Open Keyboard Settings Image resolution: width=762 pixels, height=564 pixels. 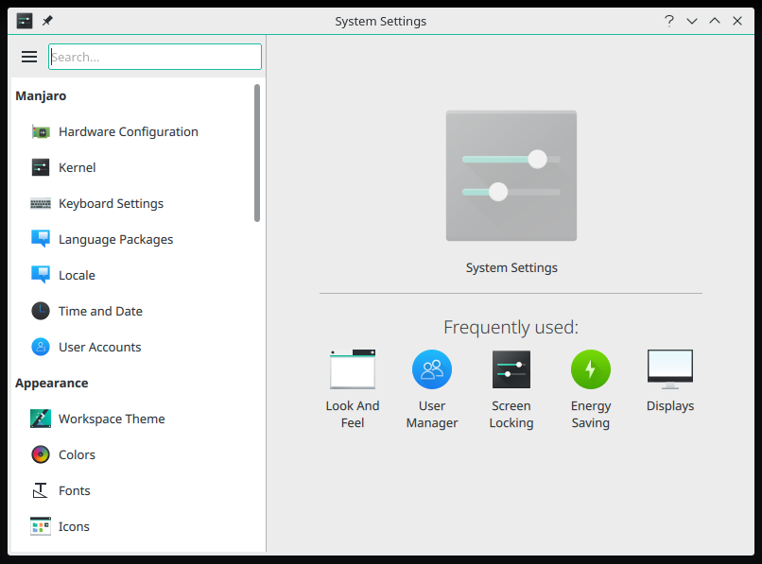(x=111, y=203)
